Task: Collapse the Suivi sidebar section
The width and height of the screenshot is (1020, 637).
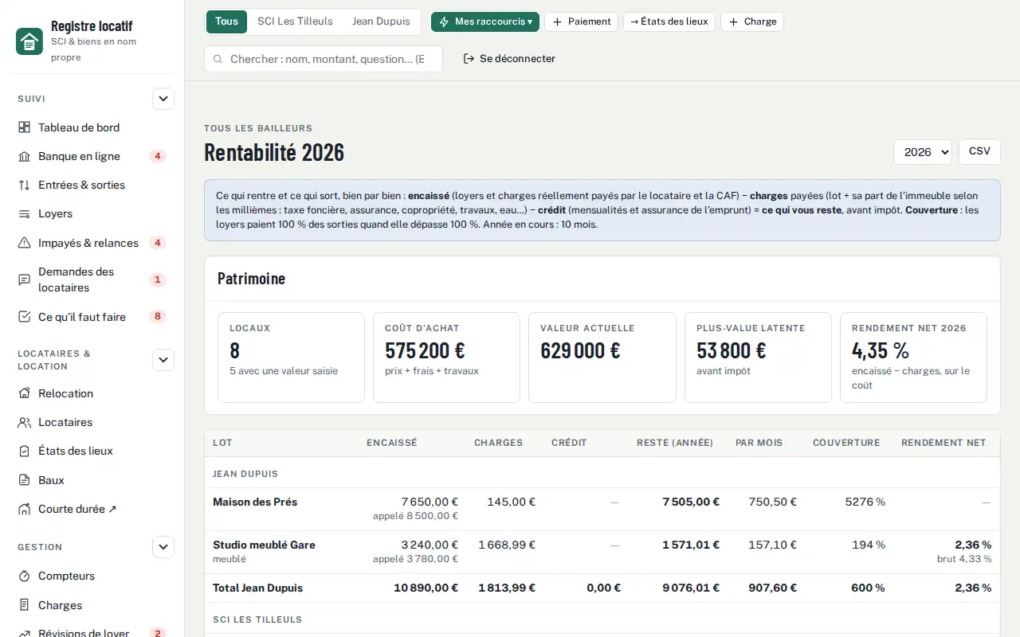Action: 163,99
